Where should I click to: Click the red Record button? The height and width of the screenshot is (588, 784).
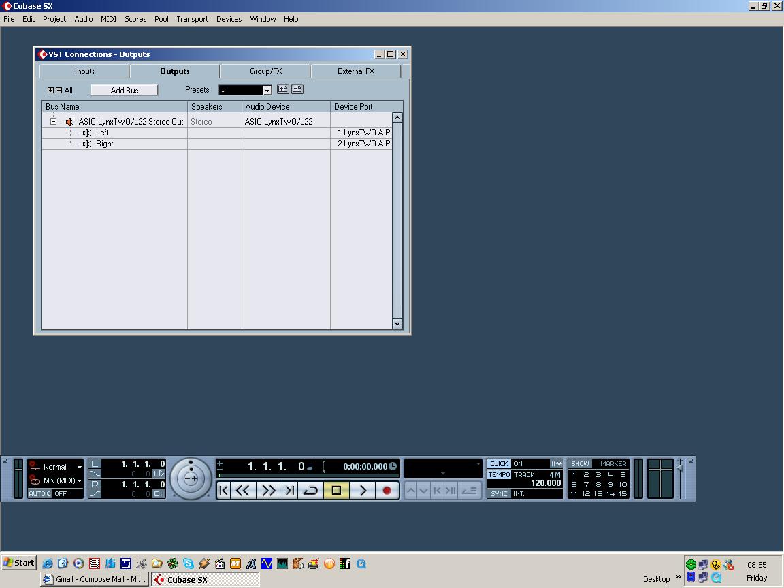387,491
